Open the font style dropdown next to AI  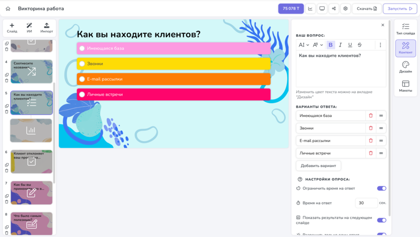pyautogui.click(x=318, y=45)
